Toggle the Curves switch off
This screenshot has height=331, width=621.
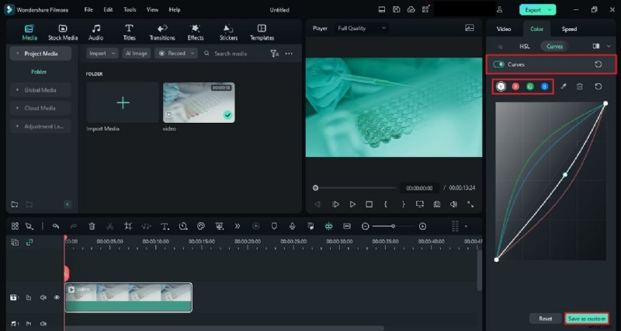pyautogui.click(x=498, y=64)
